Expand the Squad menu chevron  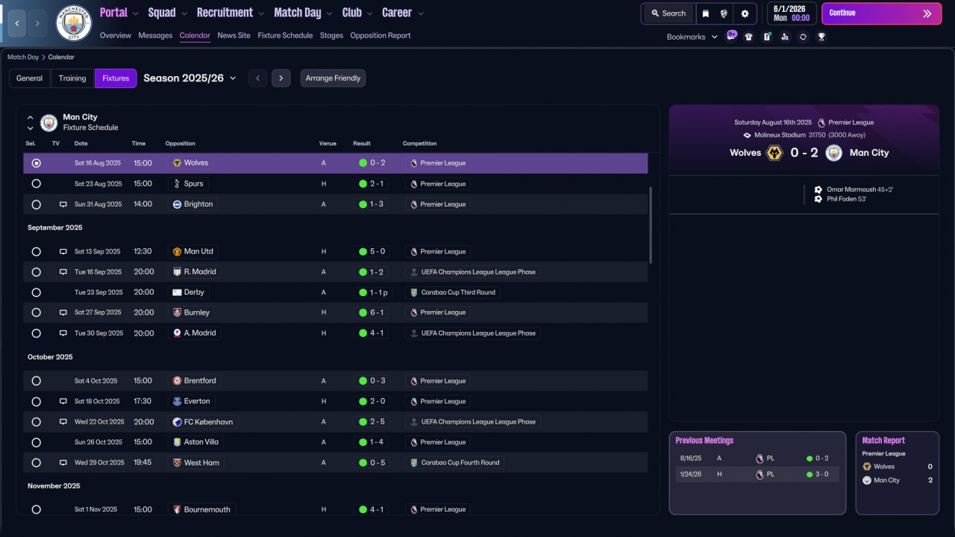184,13
